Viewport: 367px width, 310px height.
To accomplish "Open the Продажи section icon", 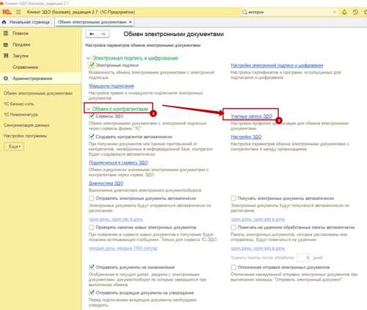I will point(6,45).
